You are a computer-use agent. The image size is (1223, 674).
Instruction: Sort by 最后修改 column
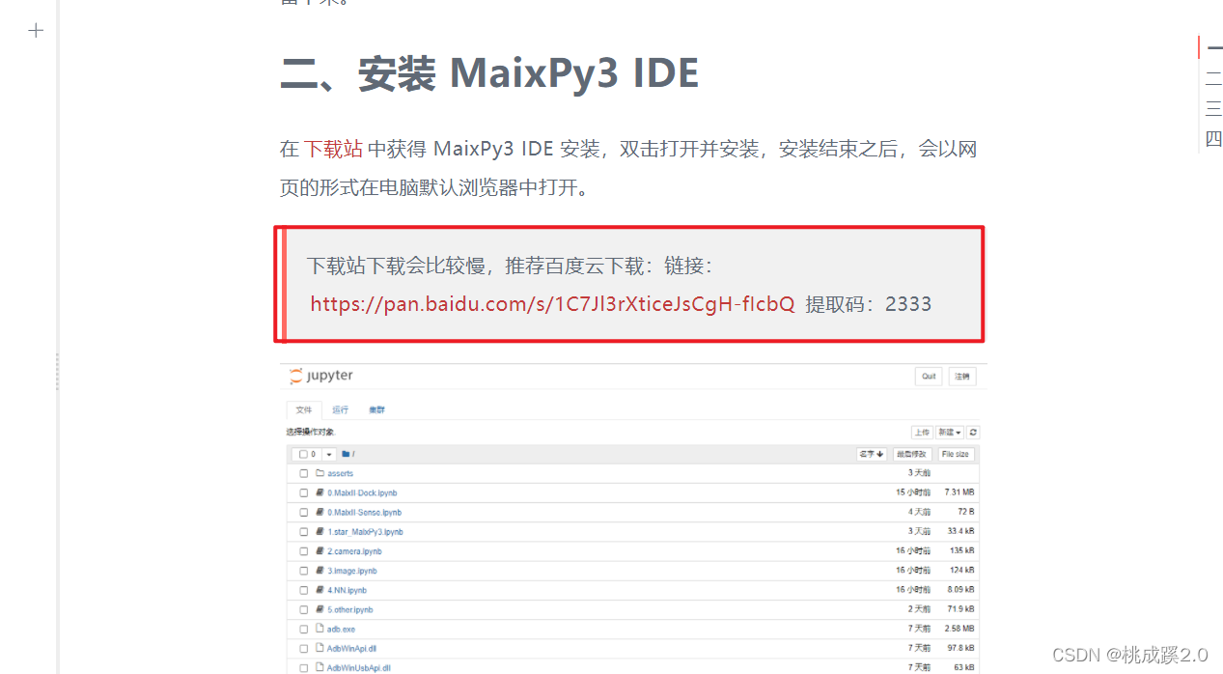coord(911,454)
